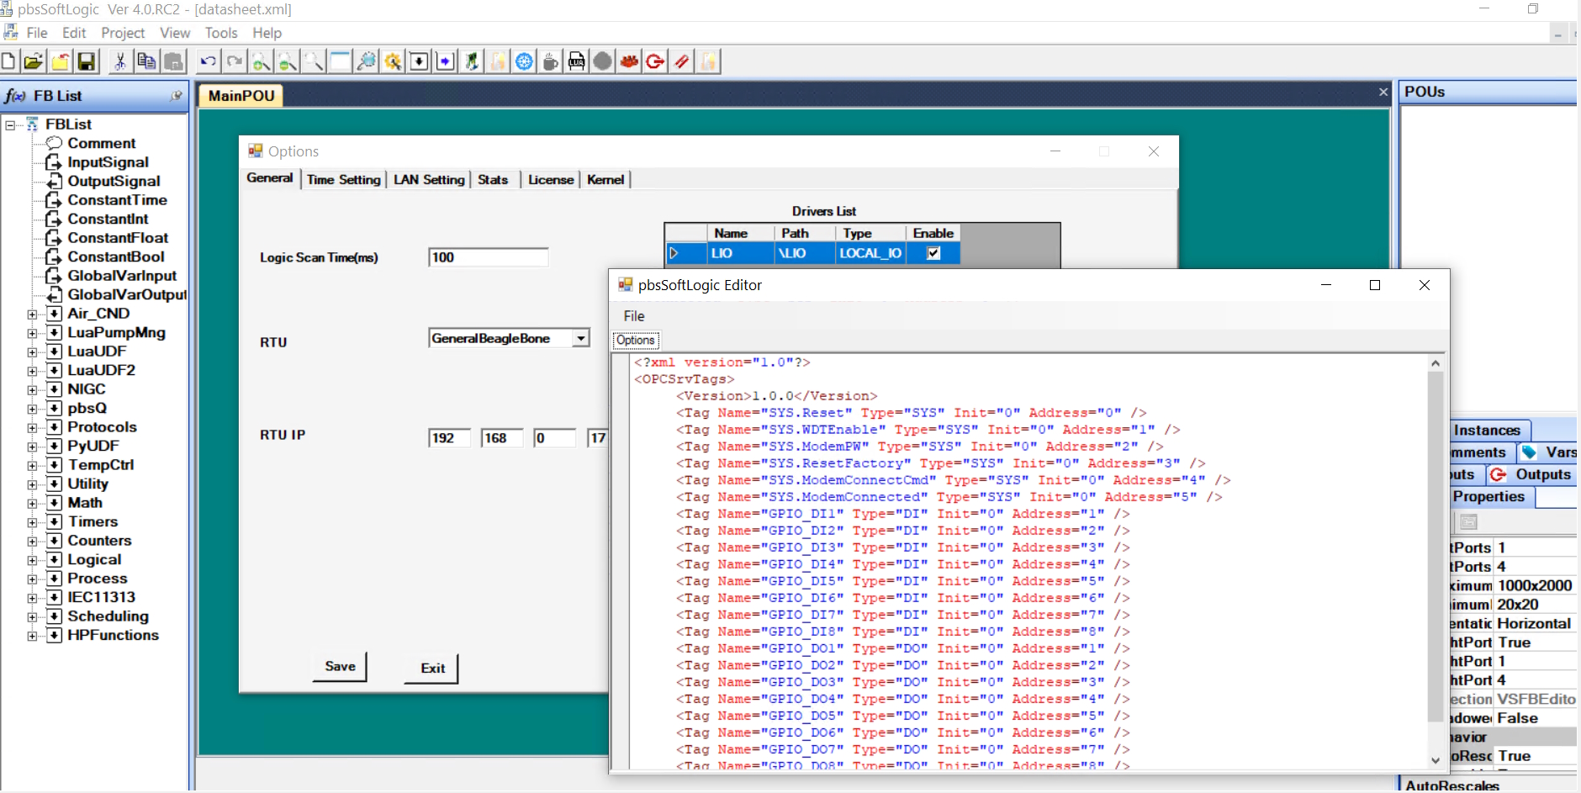Click the Copy toolbar icon
Screen dimensions: 1581x793
(146, 61)
